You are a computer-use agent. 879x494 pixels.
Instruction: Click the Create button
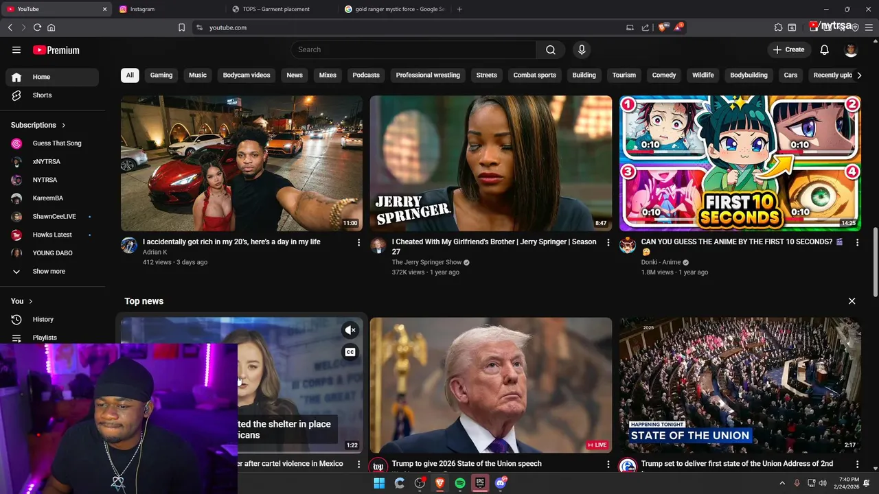tap(788, 49)
